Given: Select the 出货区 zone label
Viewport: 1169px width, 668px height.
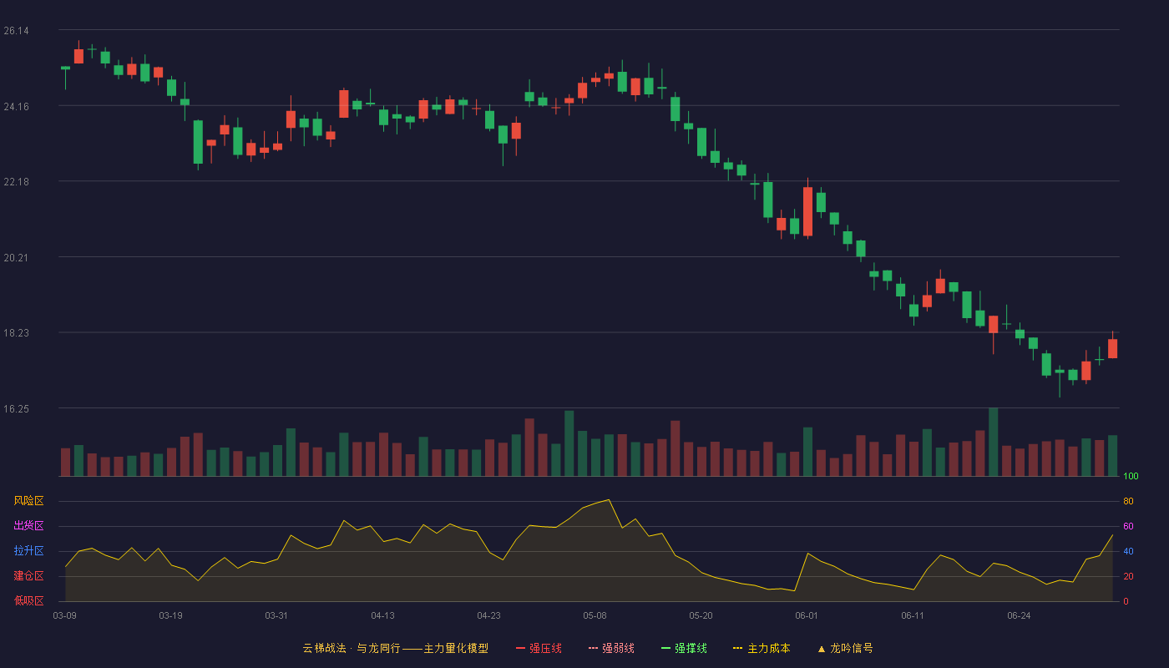Looking at the screenshot, I should (28, 526).
